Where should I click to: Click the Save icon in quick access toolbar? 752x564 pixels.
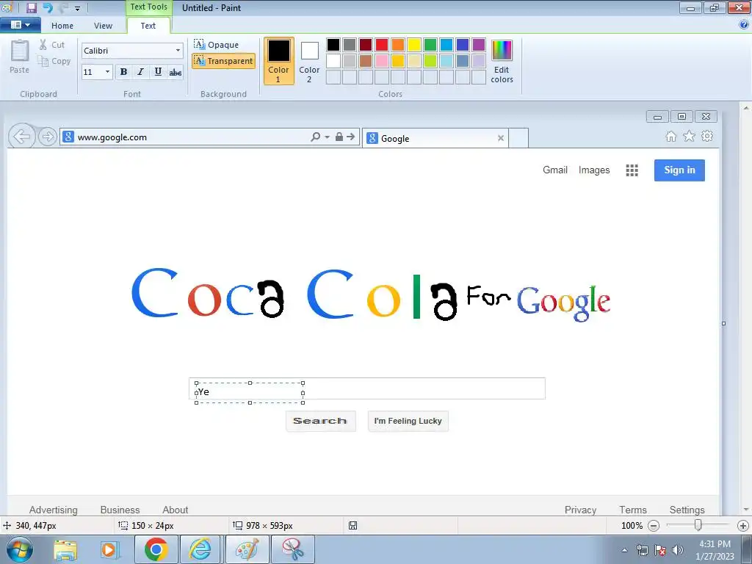click(31, 7)
